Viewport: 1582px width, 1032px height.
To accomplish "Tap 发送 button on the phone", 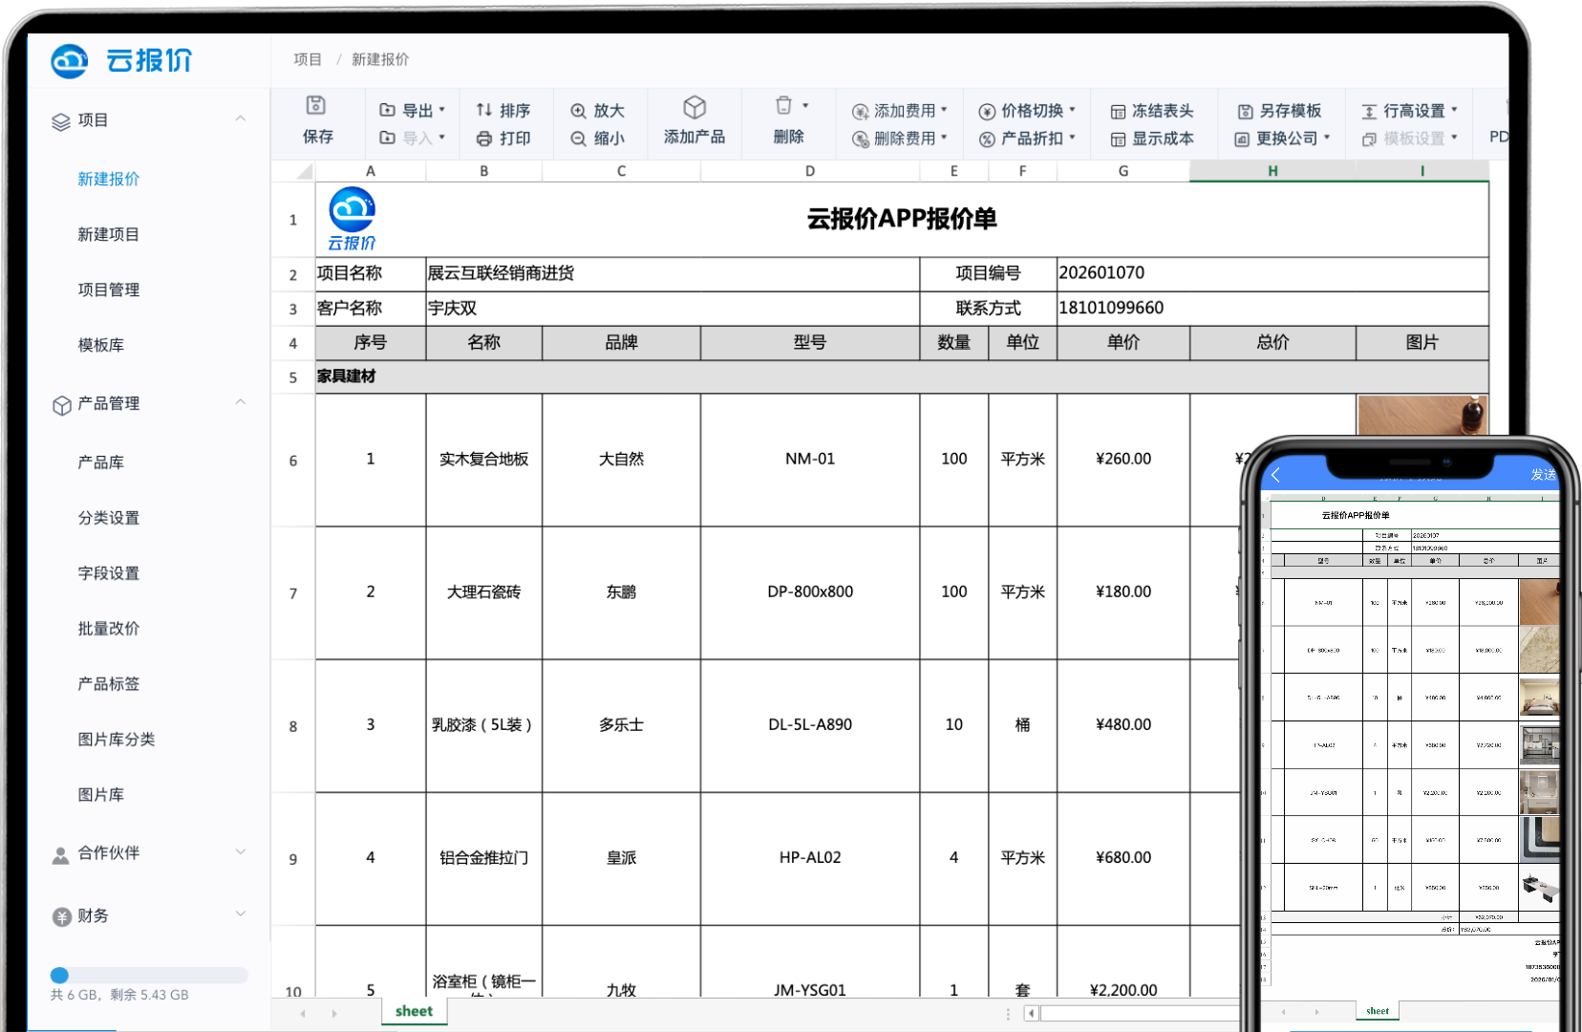I will 1543,475.
